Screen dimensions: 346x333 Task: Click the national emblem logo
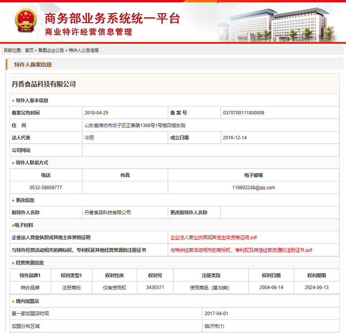[26, 21]
